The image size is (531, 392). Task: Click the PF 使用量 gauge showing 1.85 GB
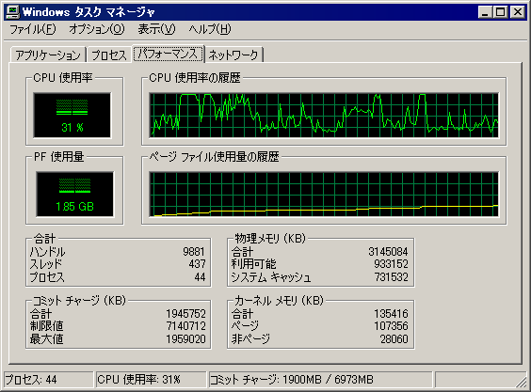click(74, 195)
